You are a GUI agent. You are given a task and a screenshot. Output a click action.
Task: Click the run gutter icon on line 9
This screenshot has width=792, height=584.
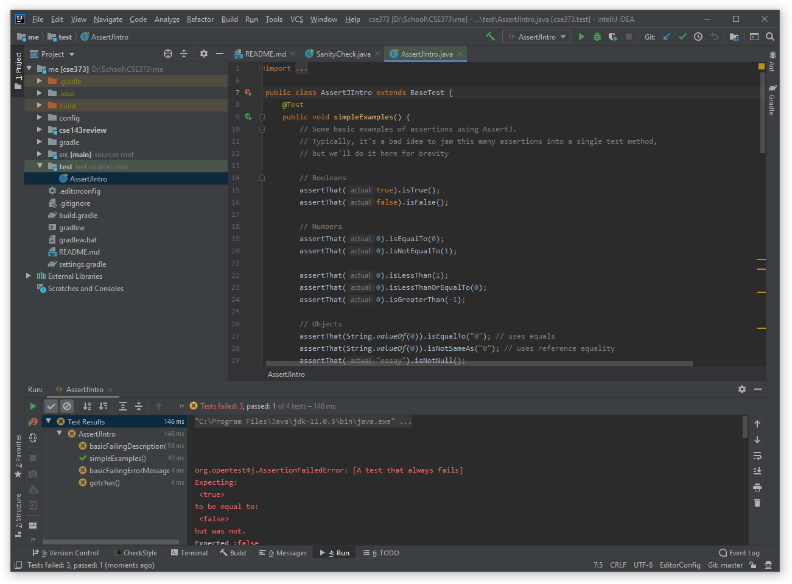[248, 117]
